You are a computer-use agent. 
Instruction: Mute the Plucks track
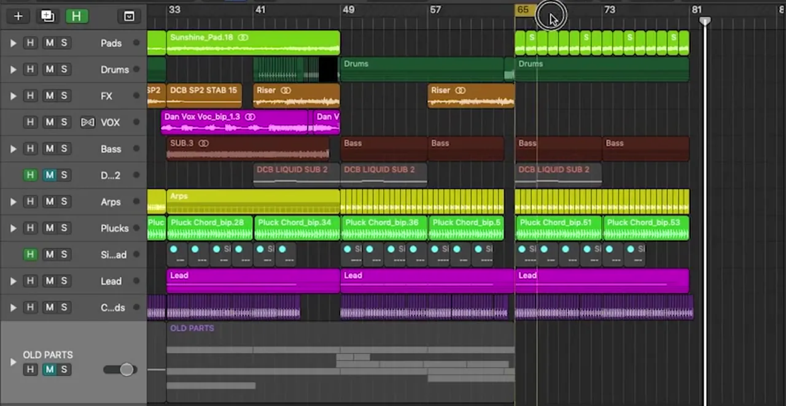(49, 228)
